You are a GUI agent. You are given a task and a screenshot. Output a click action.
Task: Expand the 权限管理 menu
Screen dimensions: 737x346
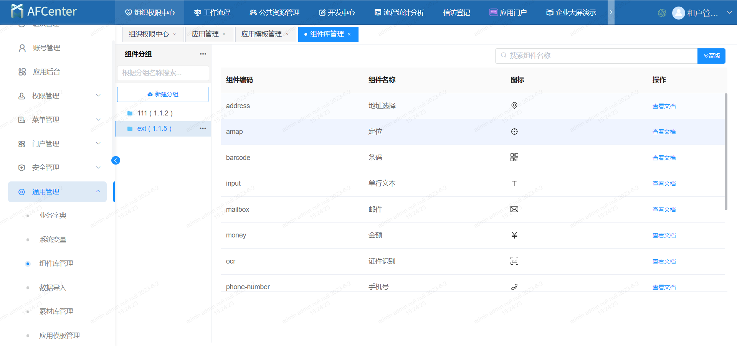(98, 96)
